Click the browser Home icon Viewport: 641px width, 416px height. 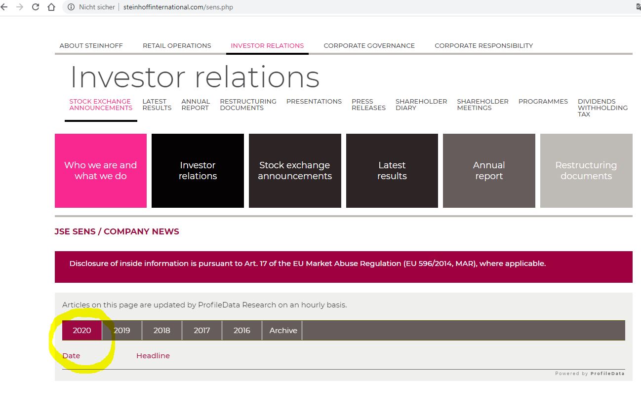click(x=51, y=7)
